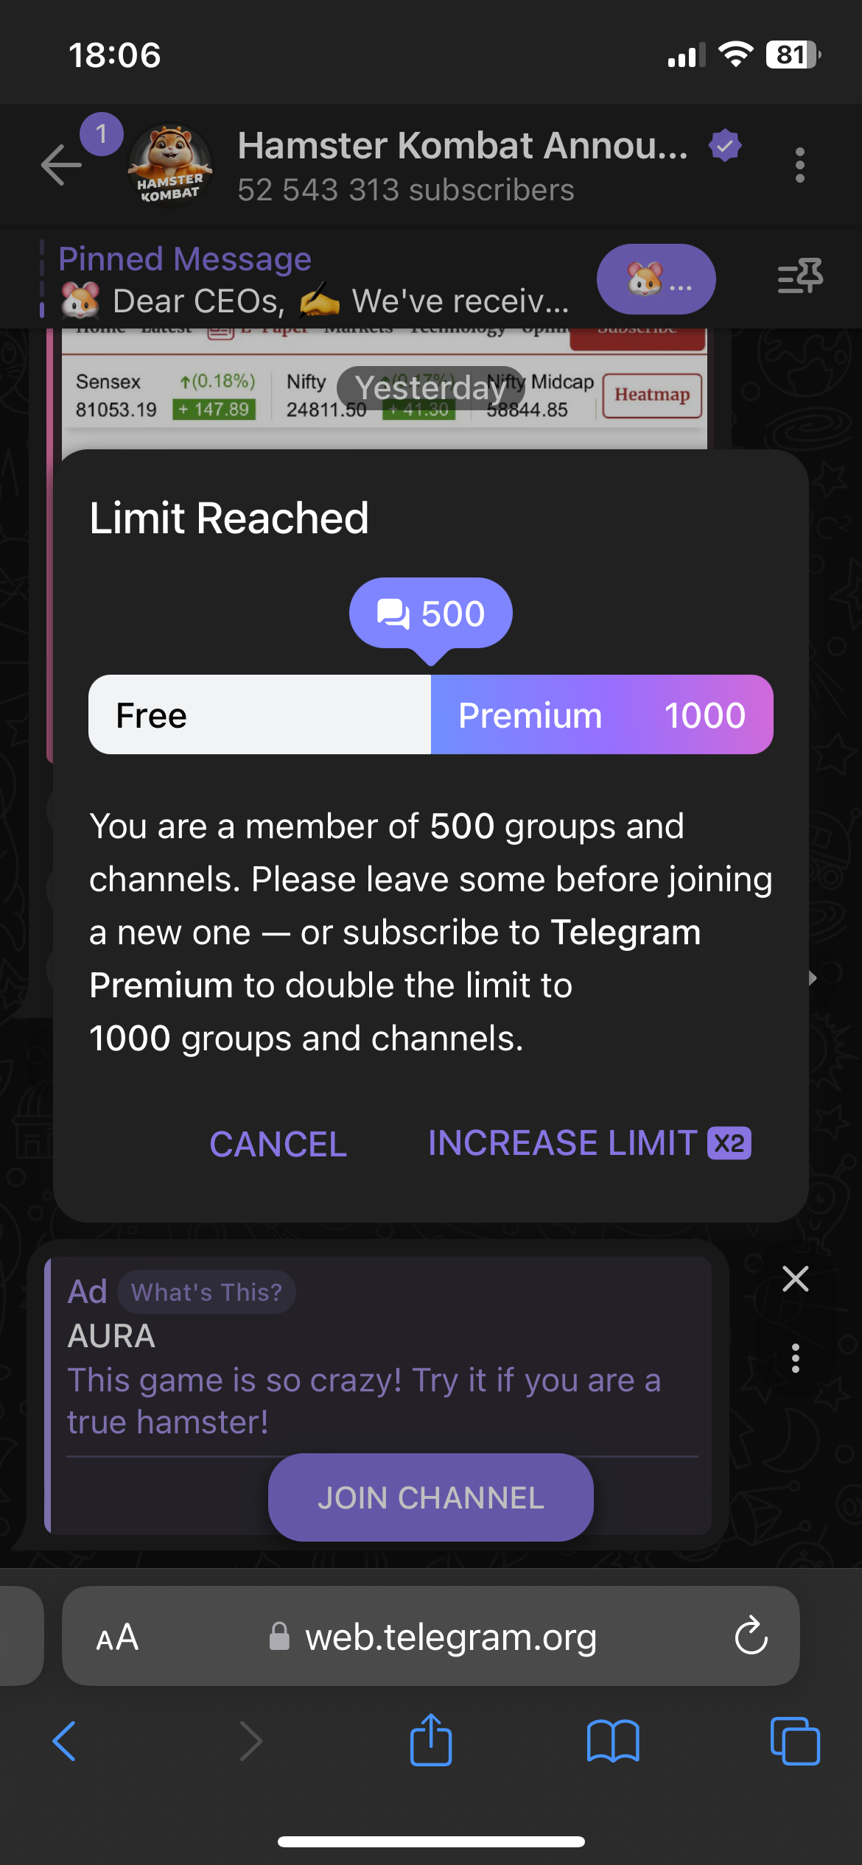862x1865 pixels.
Task: Tap the web.telegram.org address field
Action: (x=451, y=1637)
